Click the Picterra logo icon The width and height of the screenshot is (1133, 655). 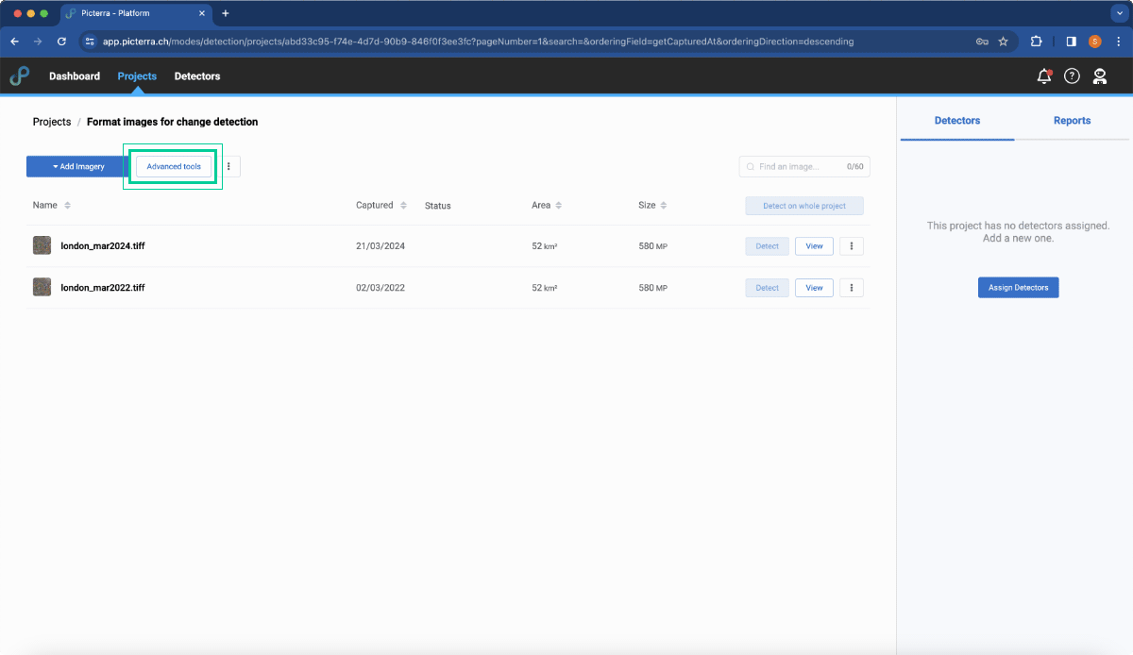pyautogui.click(x=20, y=76)
